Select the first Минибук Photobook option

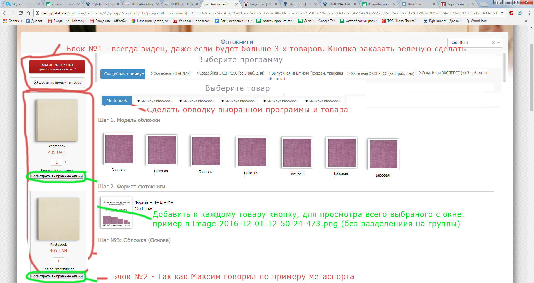coord(157,101)
